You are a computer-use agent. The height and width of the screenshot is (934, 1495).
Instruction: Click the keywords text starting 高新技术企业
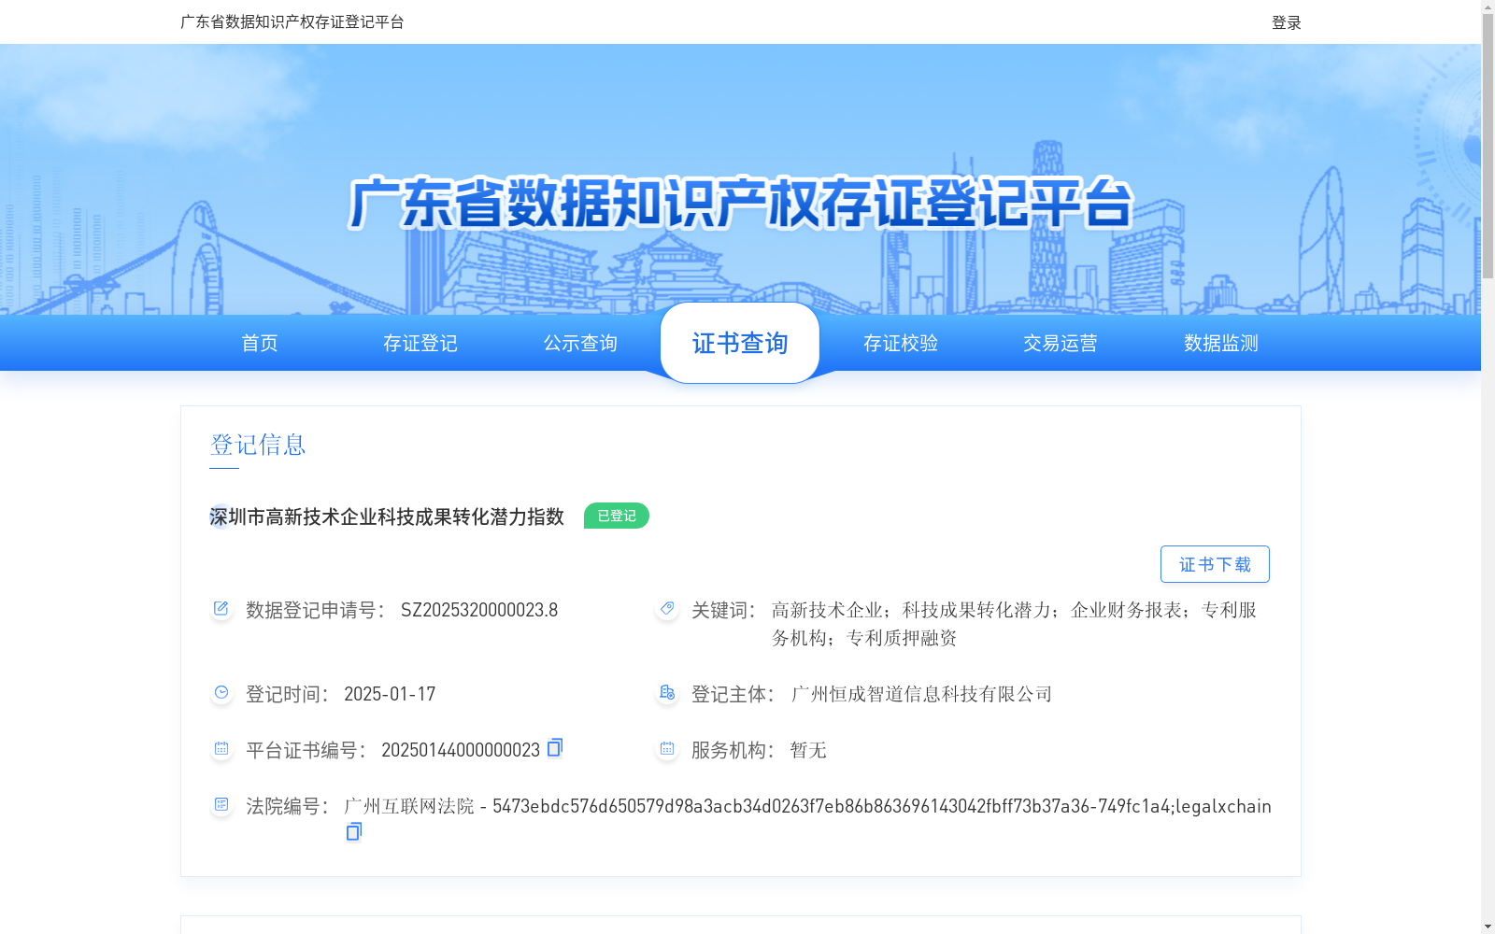[1014, 624]
